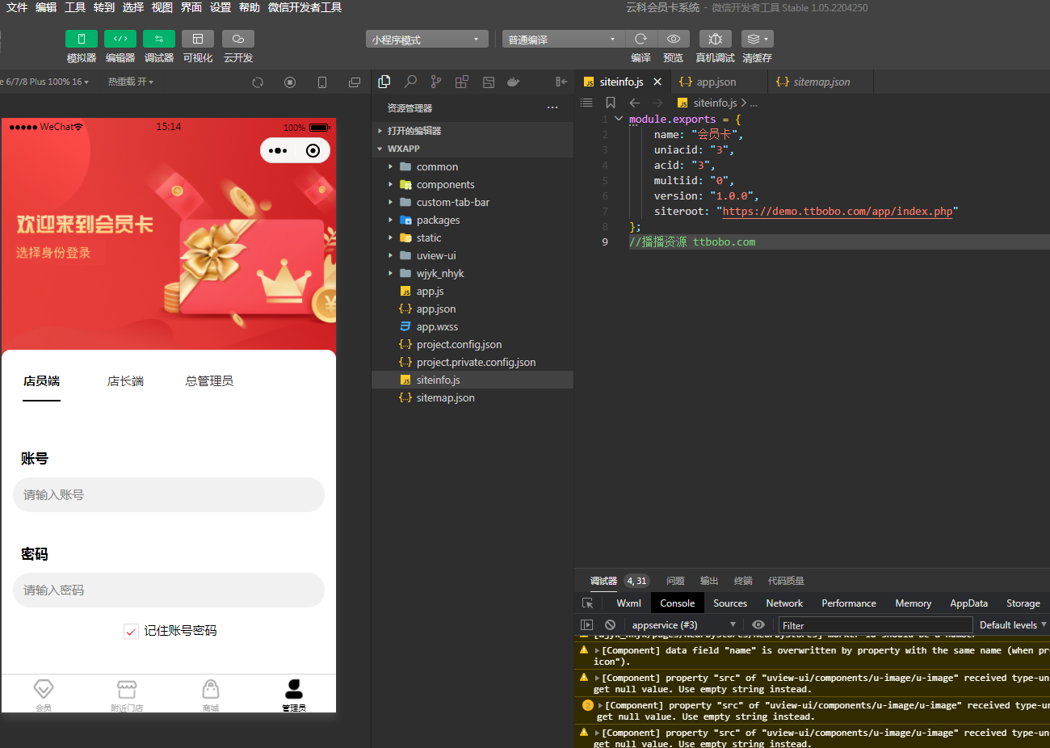Click the collapse sidebar icon

click(x=561, y=82)
